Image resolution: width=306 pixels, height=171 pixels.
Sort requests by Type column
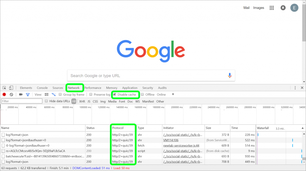pyautogui.click(x=149, y=128)
